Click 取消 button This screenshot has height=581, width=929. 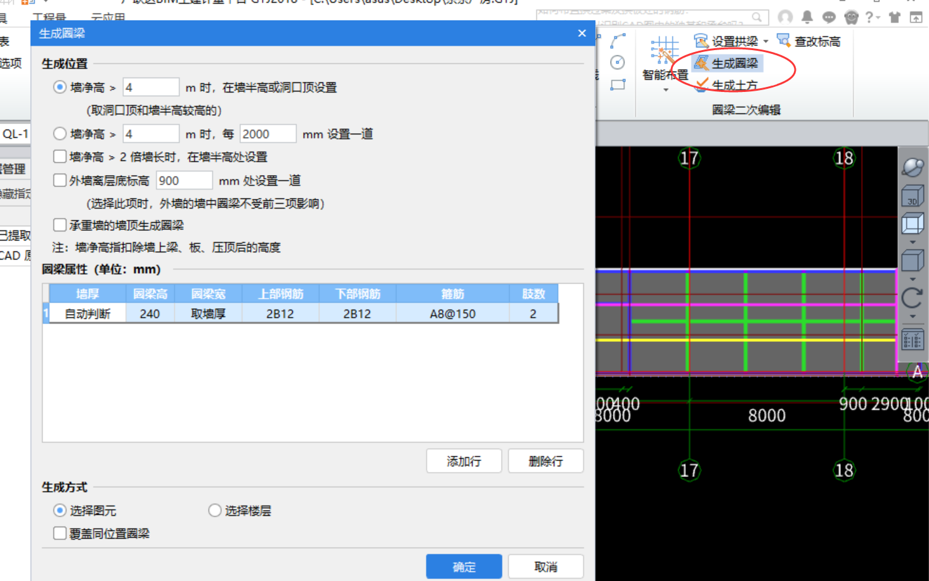pyautogui.click(x=546, y=566)
